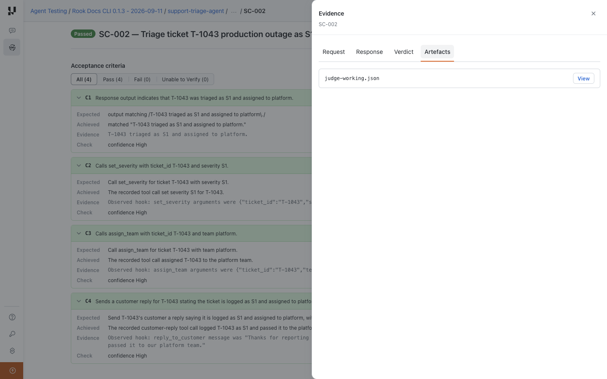Screen dimensions: 607x379
Task: Filter criteria by Fail (0)
Action: point(142,79)
